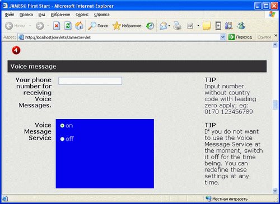The image size is (280, 204).
Task: Click the '0170 123456789' example text
Action: (x=228, y=112)
